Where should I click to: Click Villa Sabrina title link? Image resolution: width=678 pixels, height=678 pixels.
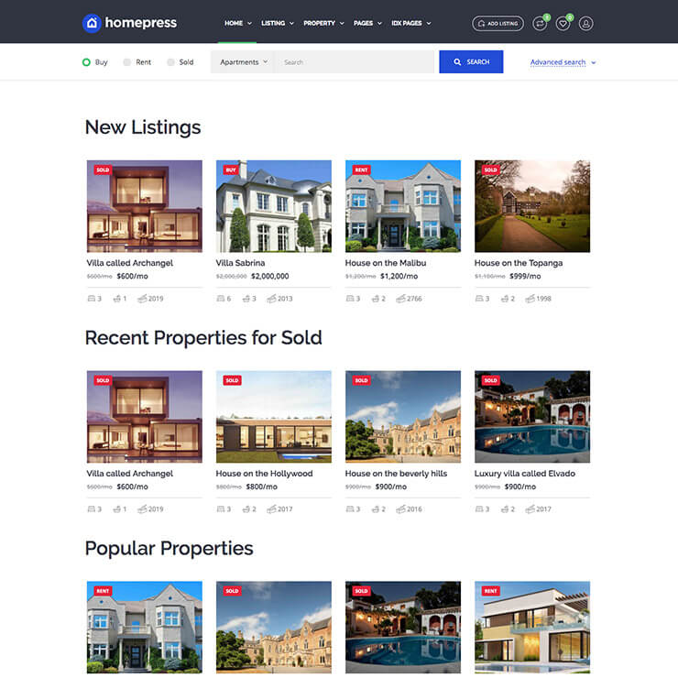pos(240,263)
